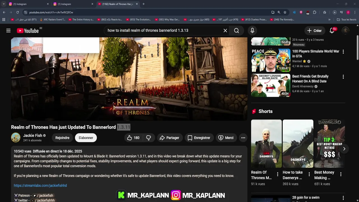The height and width of the screenshot is (202, 359).
Task: Open the dragon Daenerys short thumbnail
Action: click(298, 144)
